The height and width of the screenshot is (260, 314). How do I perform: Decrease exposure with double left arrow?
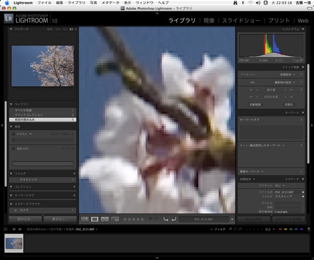point(251,90)
